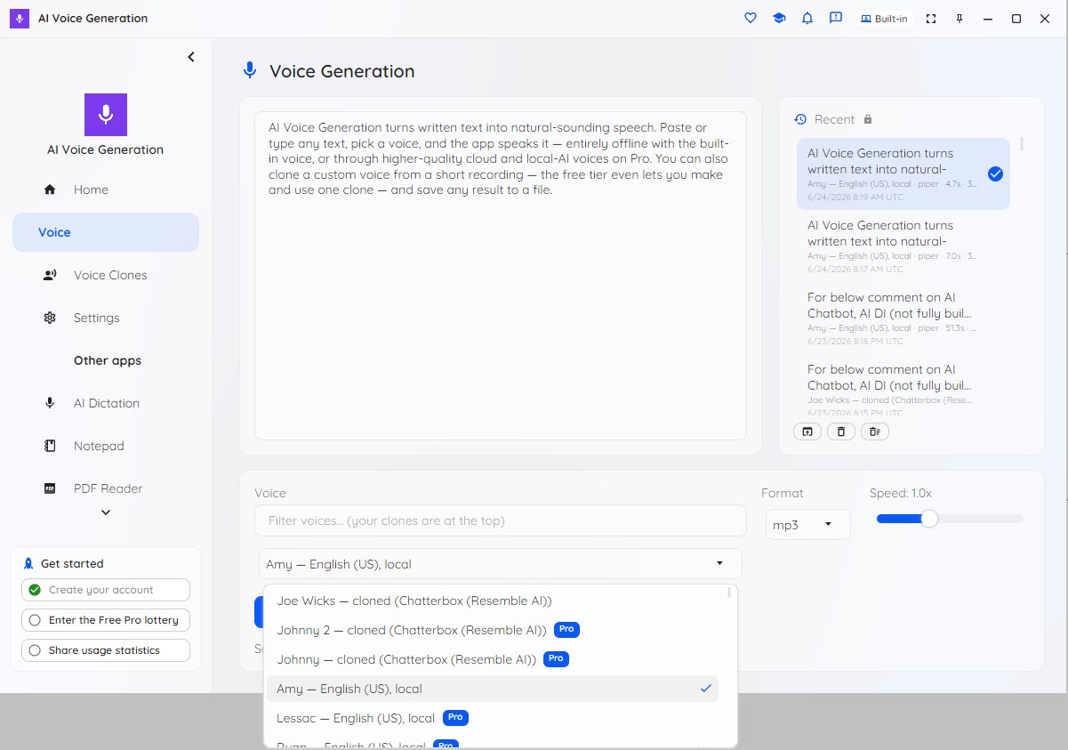Click the Voice Generation header microphone icon
The width and height of the screenshot is (1068, 750).
(x=250, y=71)
